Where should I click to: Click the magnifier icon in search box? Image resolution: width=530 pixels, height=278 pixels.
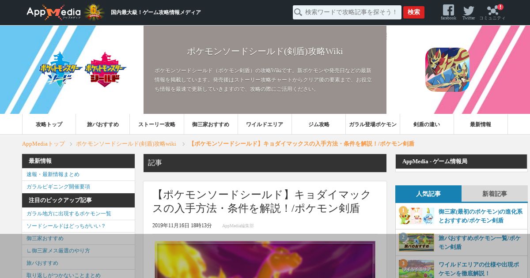[299, 12]
